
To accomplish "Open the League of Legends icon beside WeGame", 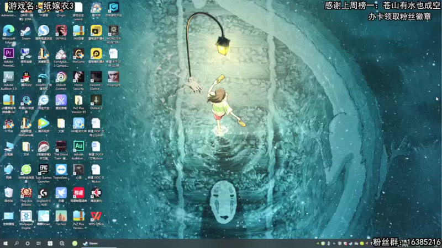I will [x=44, y=56].
